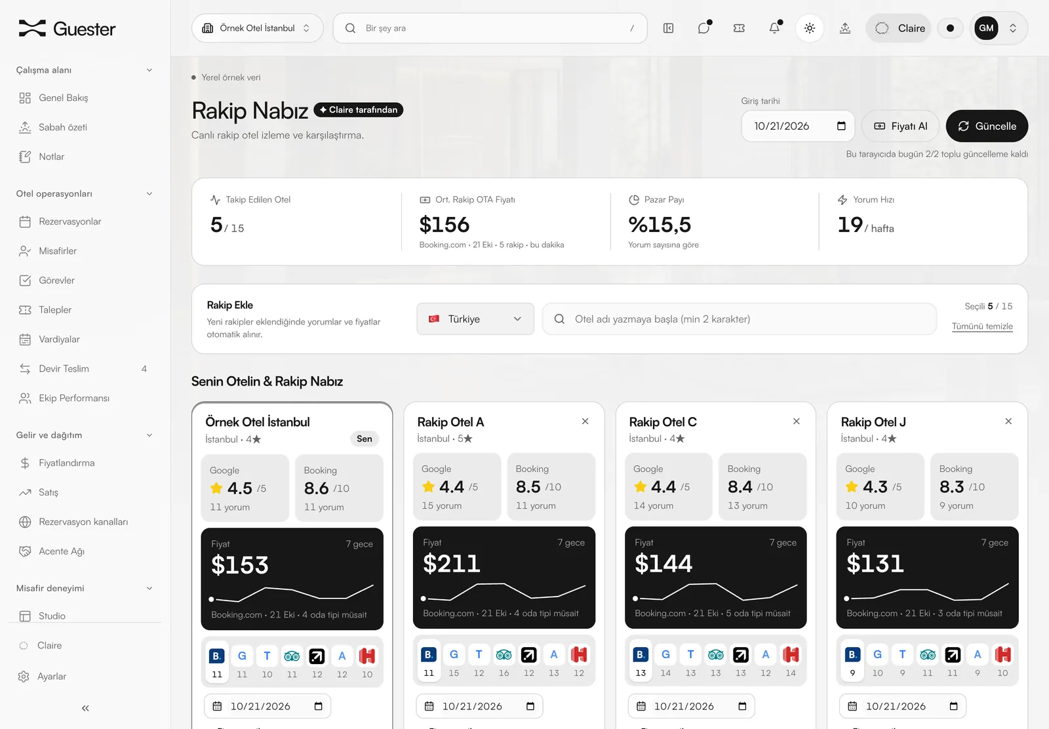Remove Rakip Otel J card

coord(1008,422)
